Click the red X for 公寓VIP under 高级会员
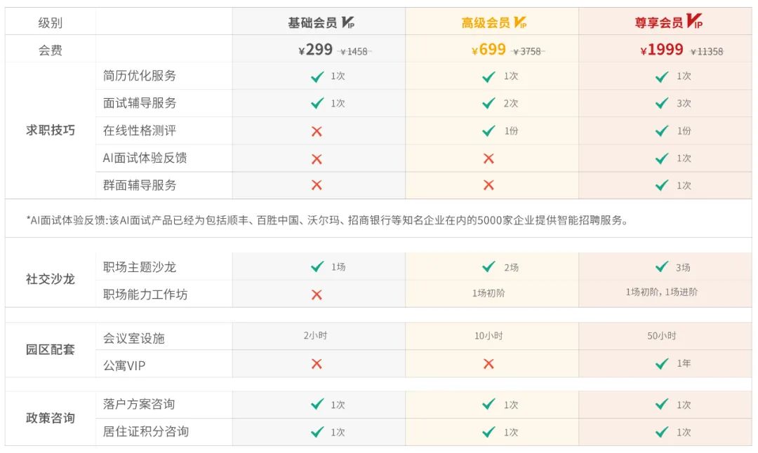The image size is (758, 453). coord(488,364)
